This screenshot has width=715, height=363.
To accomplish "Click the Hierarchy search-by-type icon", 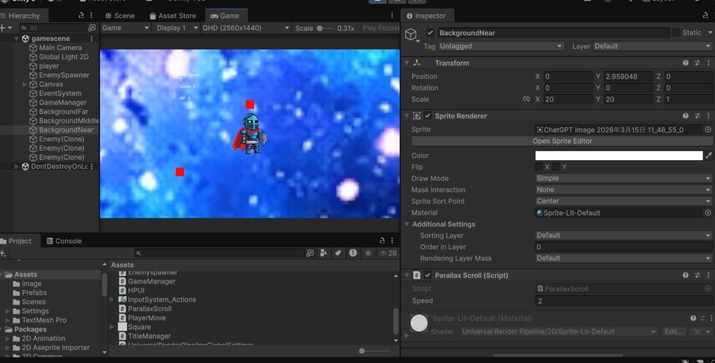I will 92,28.
